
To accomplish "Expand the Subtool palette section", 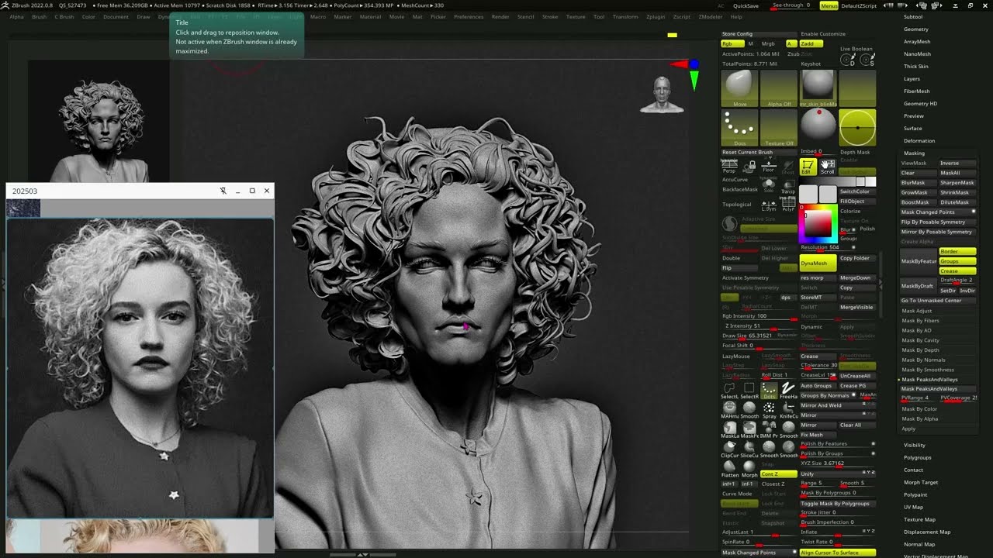I will 913,17.
